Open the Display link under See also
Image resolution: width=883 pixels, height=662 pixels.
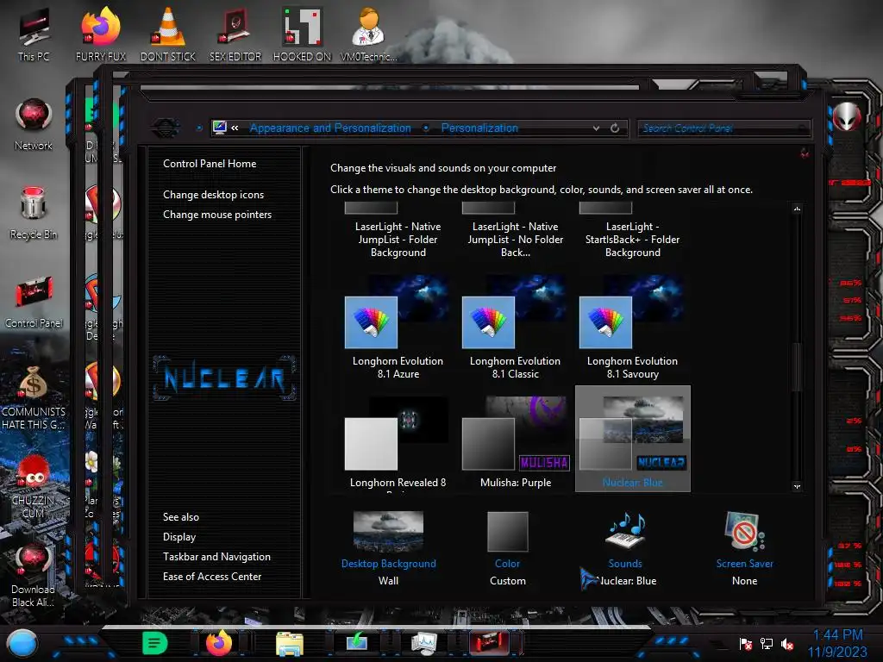point(179,536)
